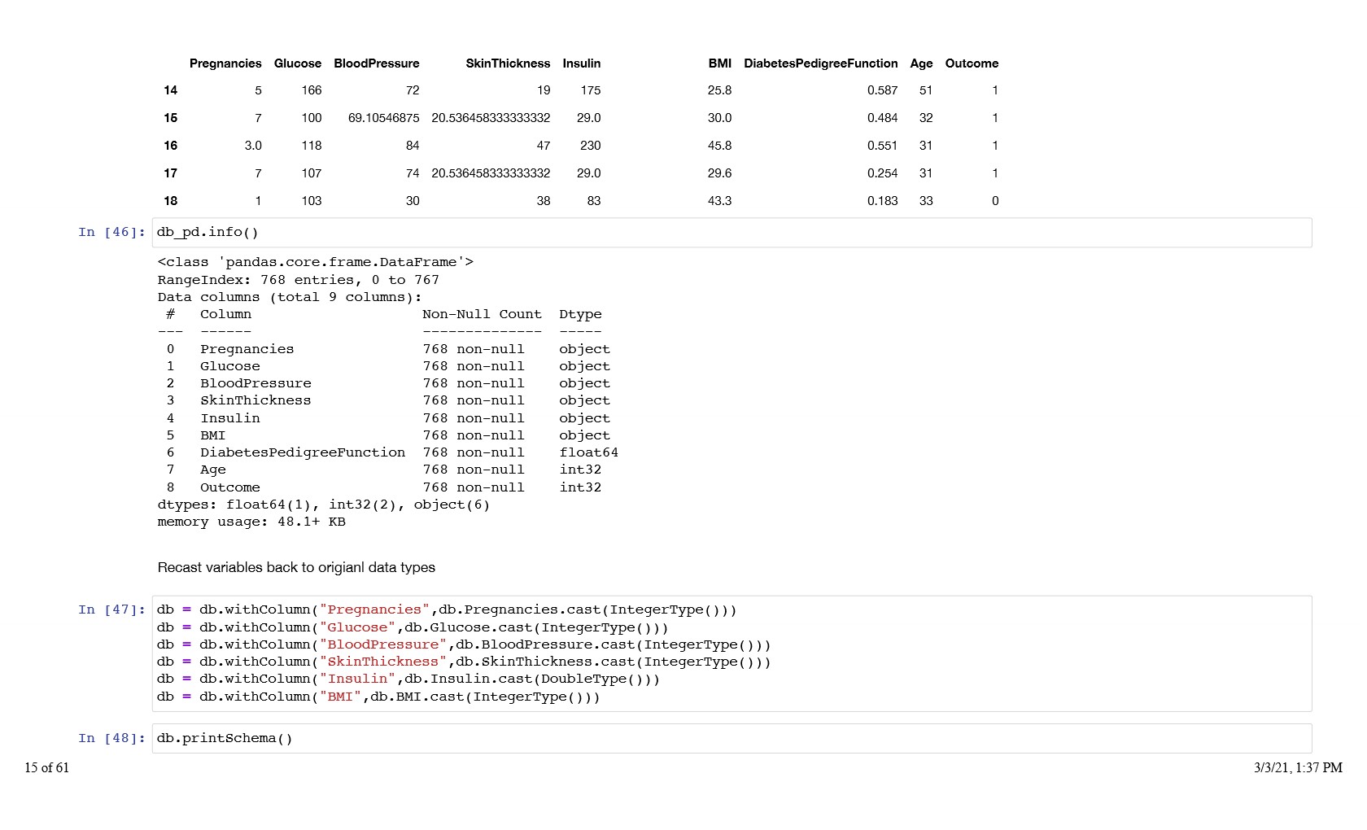The image size is (1367, 830).
Task: Select the Insulin column header
Action: [581, 63]
